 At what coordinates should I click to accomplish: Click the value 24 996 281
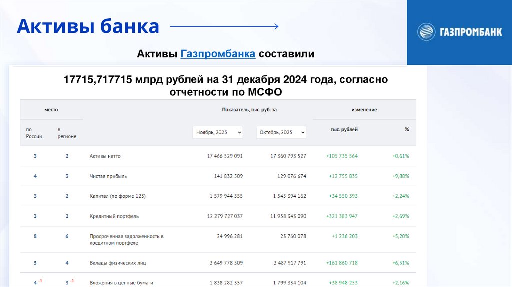coord(230,236)
